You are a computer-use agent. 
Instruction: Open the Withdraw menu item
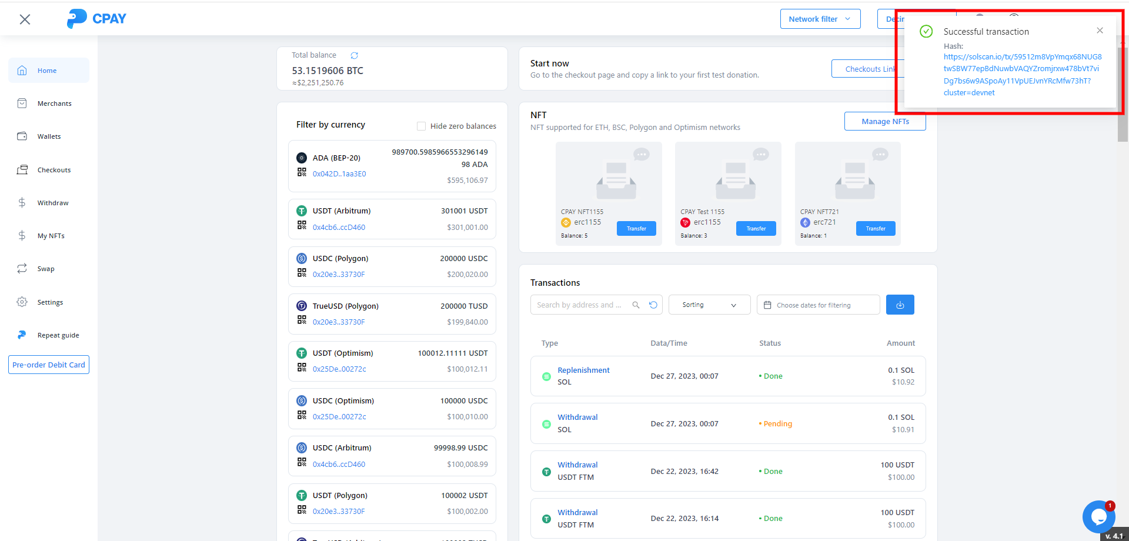[x=53, y=203]
